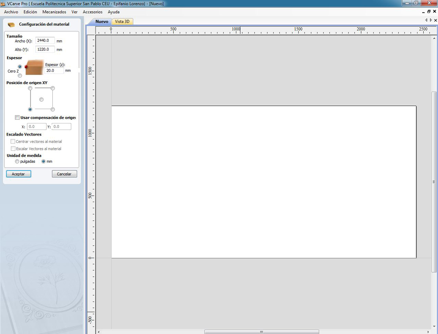Screen dimensions: 438x334
Task: Close the inner document with menu-bar X
Action: (435, 12)
